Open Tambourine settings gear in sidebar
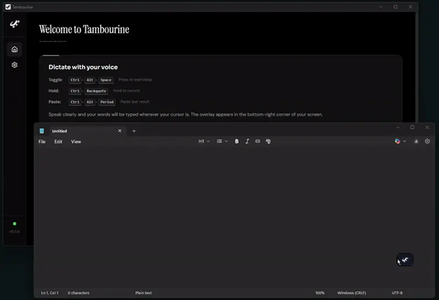This screenshot has width=439, height=300. coord(14,65)
